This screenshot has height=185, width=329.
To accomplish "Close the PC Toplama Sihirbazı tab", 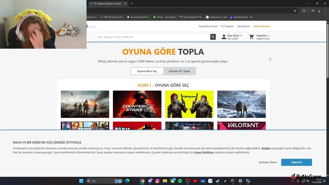I will click(x=125, y=4).
